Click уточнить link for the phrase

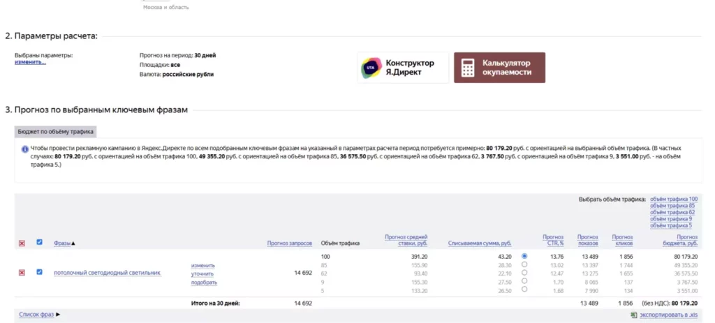click(202, 274)
